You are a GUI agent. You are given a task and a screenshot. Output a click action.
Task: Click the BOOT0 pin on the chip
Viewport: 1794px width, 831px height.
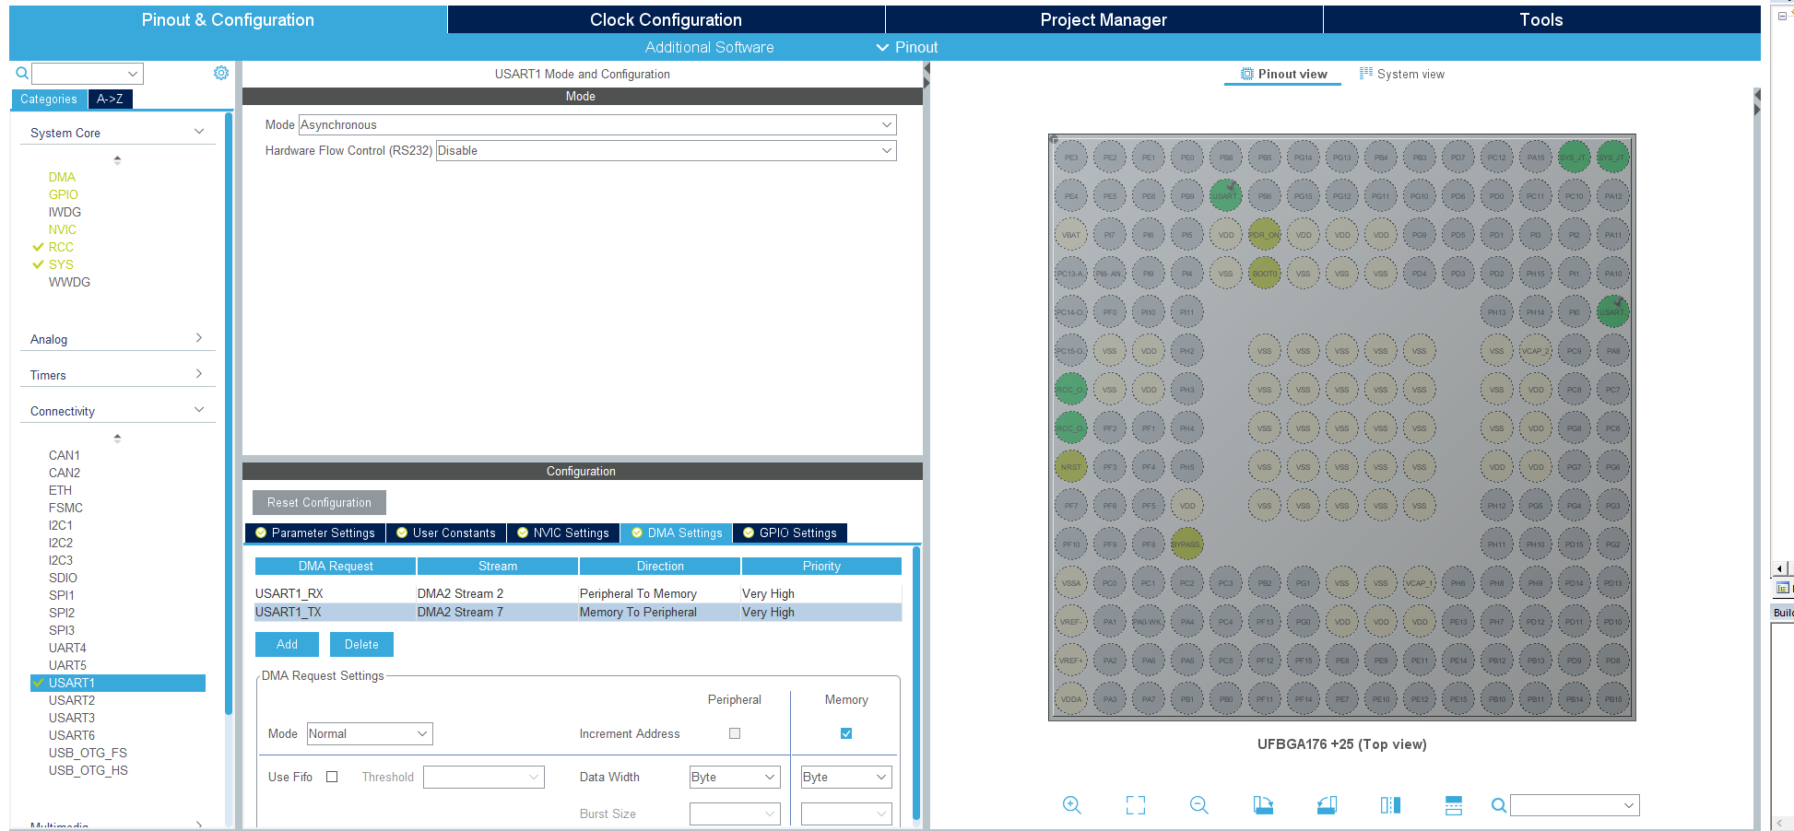tap(1264, 274)
